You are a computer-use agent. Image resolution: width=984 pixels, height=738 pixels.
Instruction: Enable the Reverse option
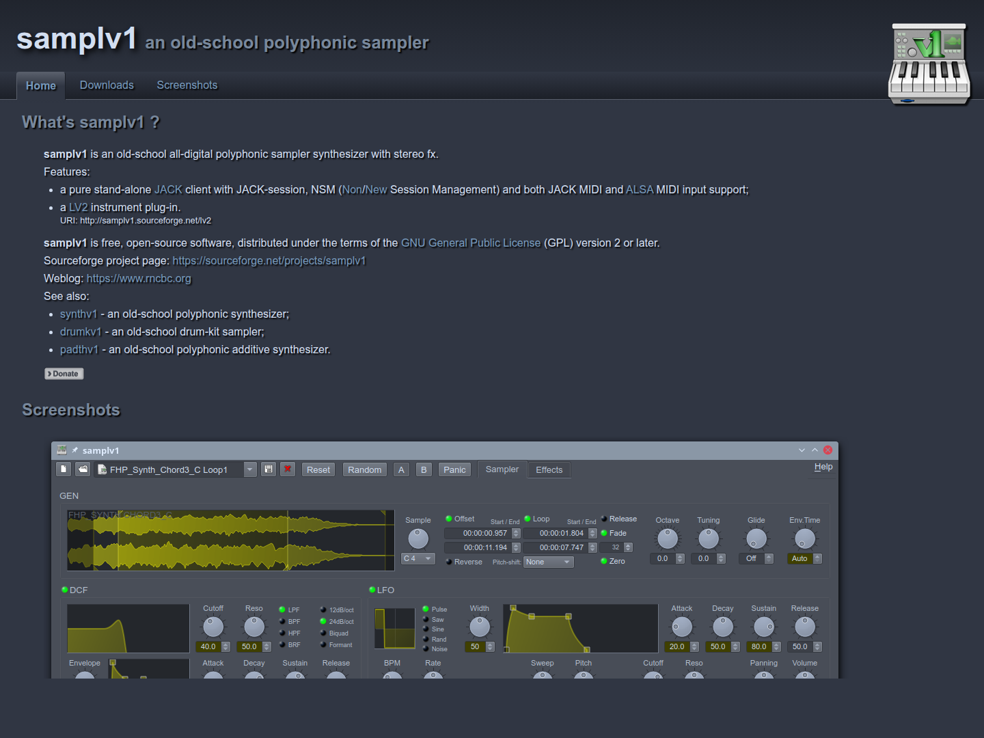[x=464, y=562]
